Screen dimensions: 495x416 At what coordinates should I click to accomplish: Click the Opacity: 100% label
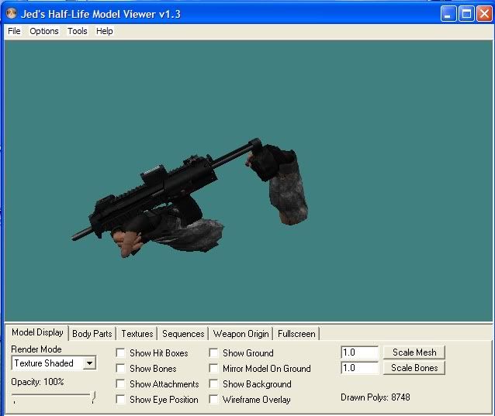37,382
